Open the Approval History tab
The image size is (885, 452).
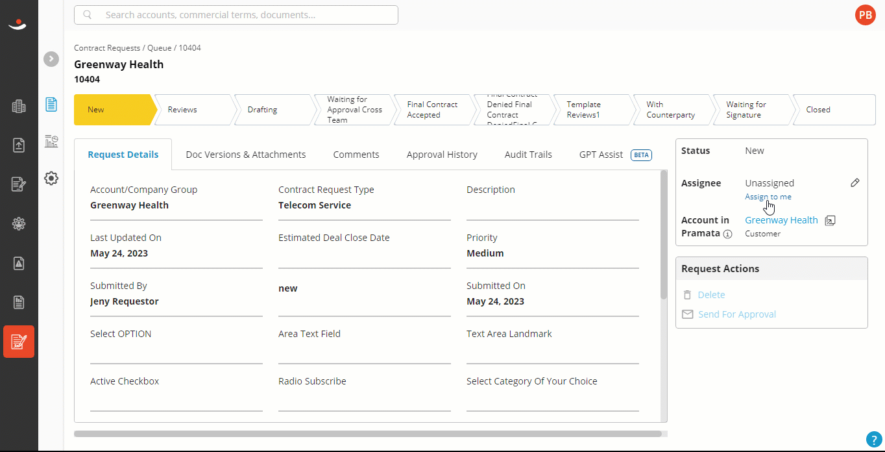point(442,155)
